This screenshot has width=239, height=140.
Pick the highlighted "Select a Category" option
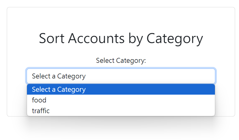click(x=59, y=89)
